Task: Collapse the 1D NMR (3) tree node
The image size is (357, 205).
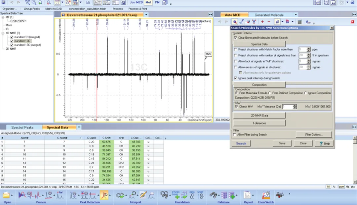Action: click(3, 33)
